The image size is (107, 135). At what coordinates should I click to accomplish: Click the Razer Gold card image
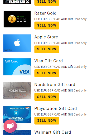(17, 19)
